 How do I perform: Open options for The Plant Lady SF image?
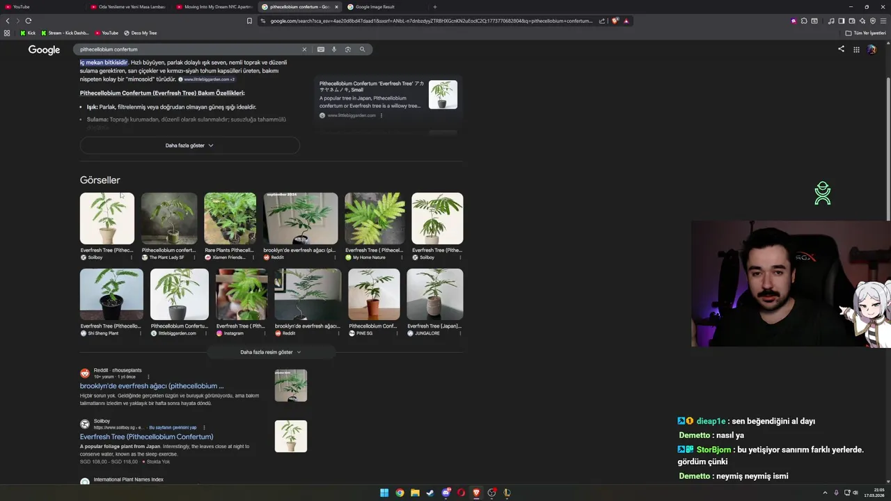[194, 257]
